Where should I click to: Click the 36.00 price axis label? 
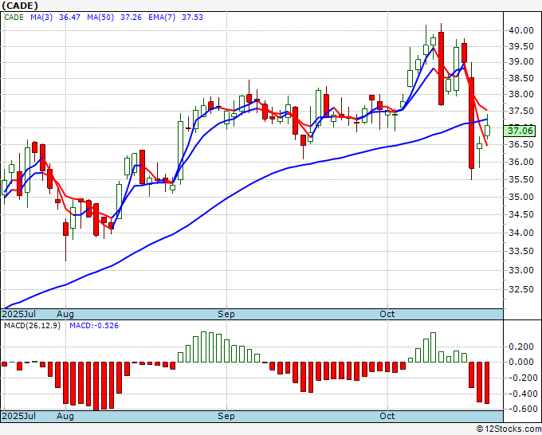[521, 162]
